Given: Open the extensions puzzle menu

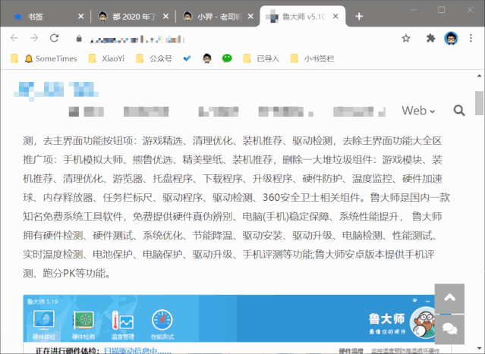Looking at the screenshot, I should pyautogui.click(x=430, y=39).
